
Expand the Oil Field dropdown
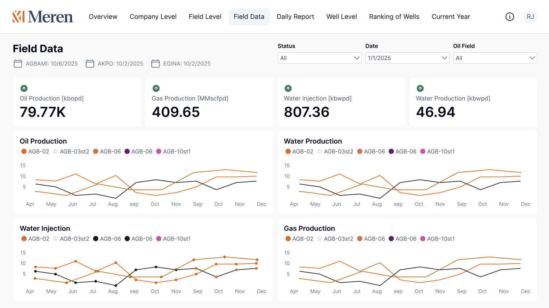pos(495,58)
